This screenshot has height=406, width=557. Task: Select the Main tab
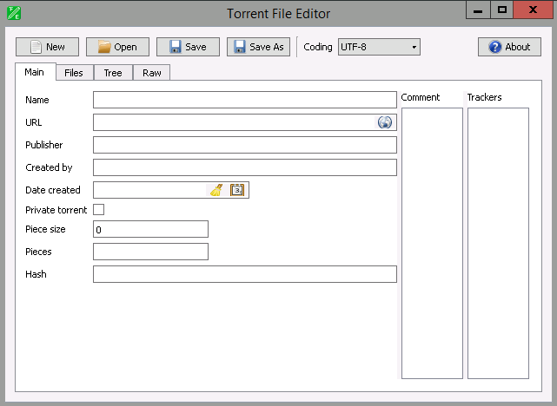tap(35, 72)
